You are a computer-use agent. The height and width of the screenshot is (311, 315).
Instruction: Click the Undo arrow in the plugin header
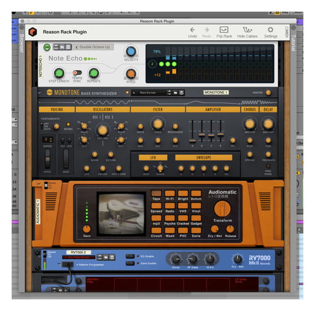[192, 30]
